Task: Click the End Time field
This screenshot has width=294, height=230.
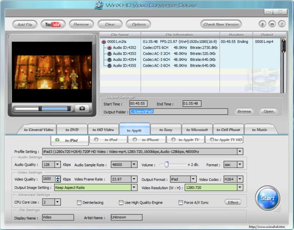Action: (192, 104)
